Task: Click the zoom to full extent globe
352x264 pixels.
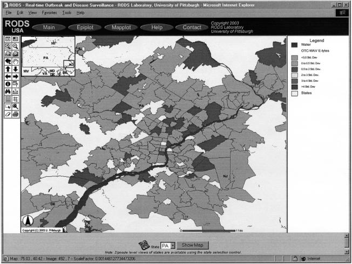Action: tap(8, 54)
